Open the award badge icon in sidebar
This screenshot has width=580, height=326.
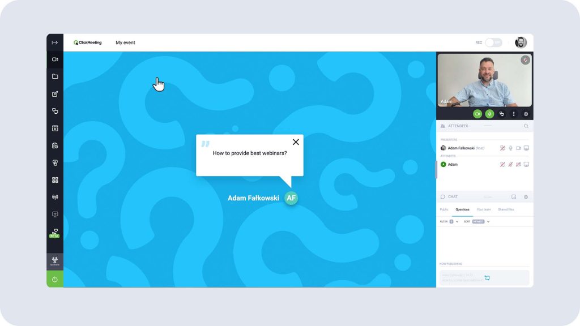coord(55,162)
